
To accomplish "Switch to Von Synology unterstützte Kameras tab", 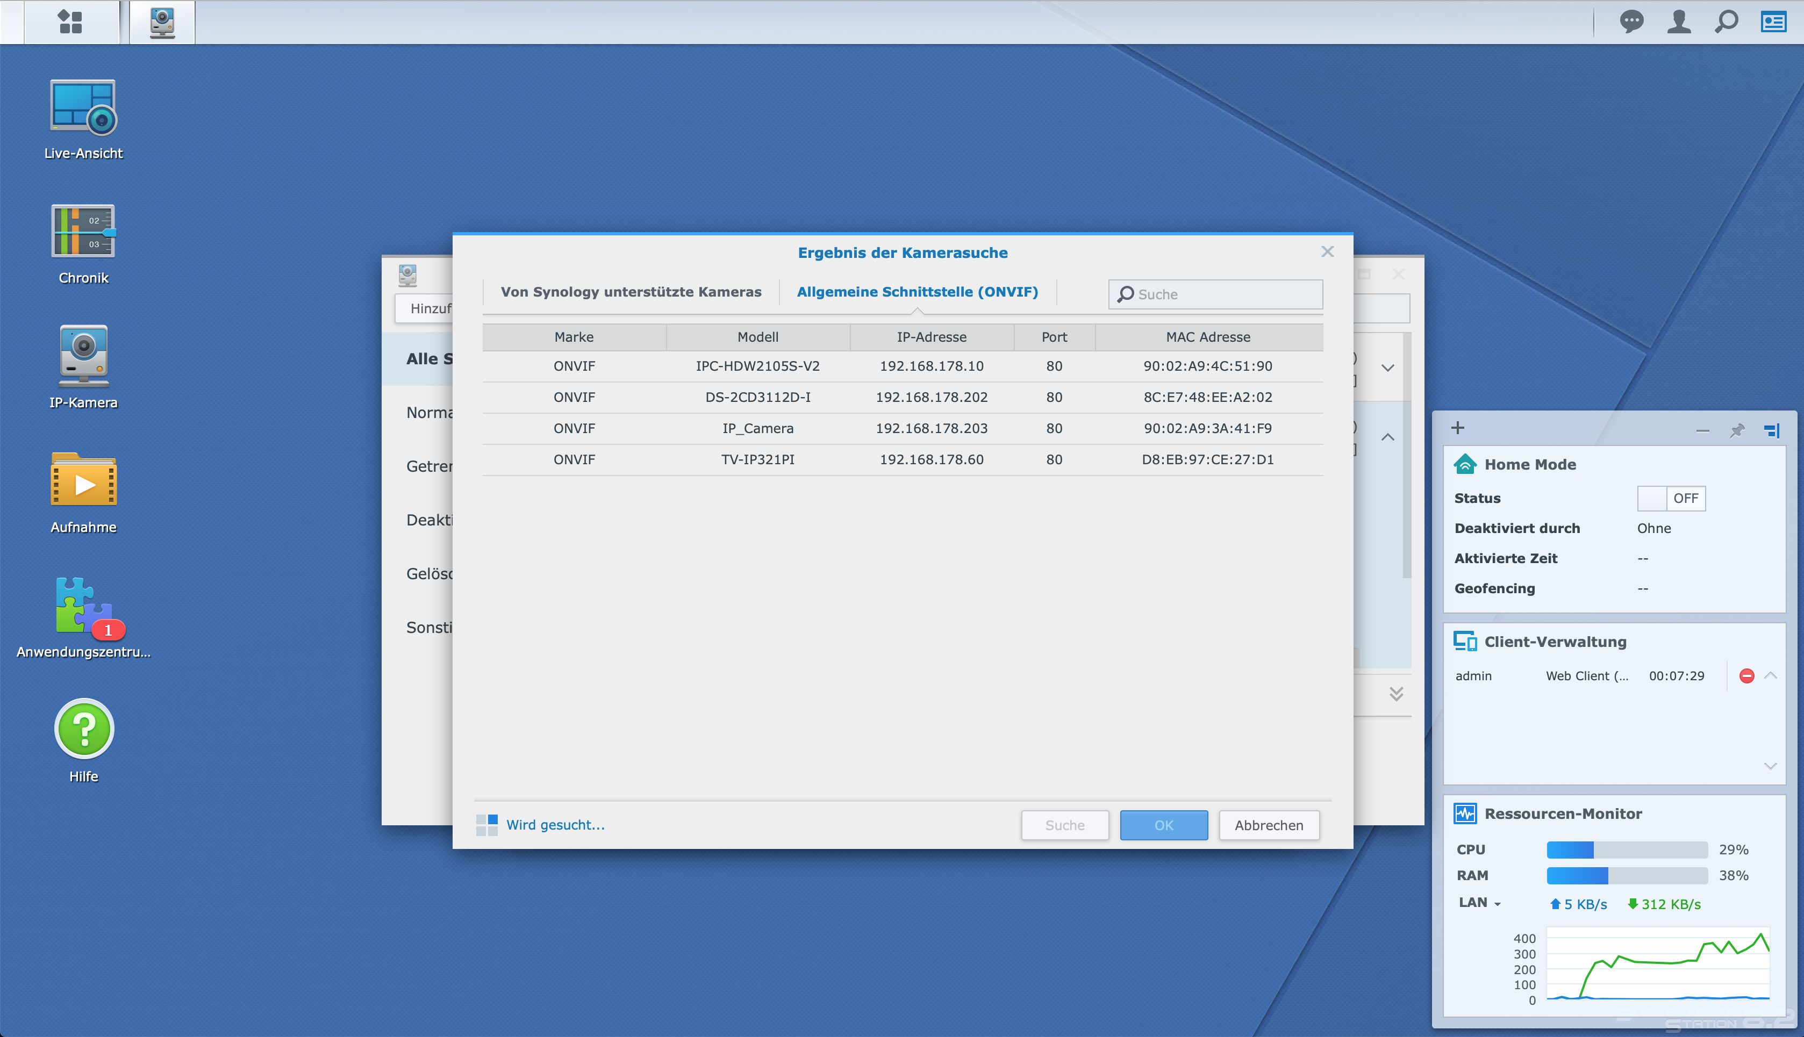I will pos(631,292).
